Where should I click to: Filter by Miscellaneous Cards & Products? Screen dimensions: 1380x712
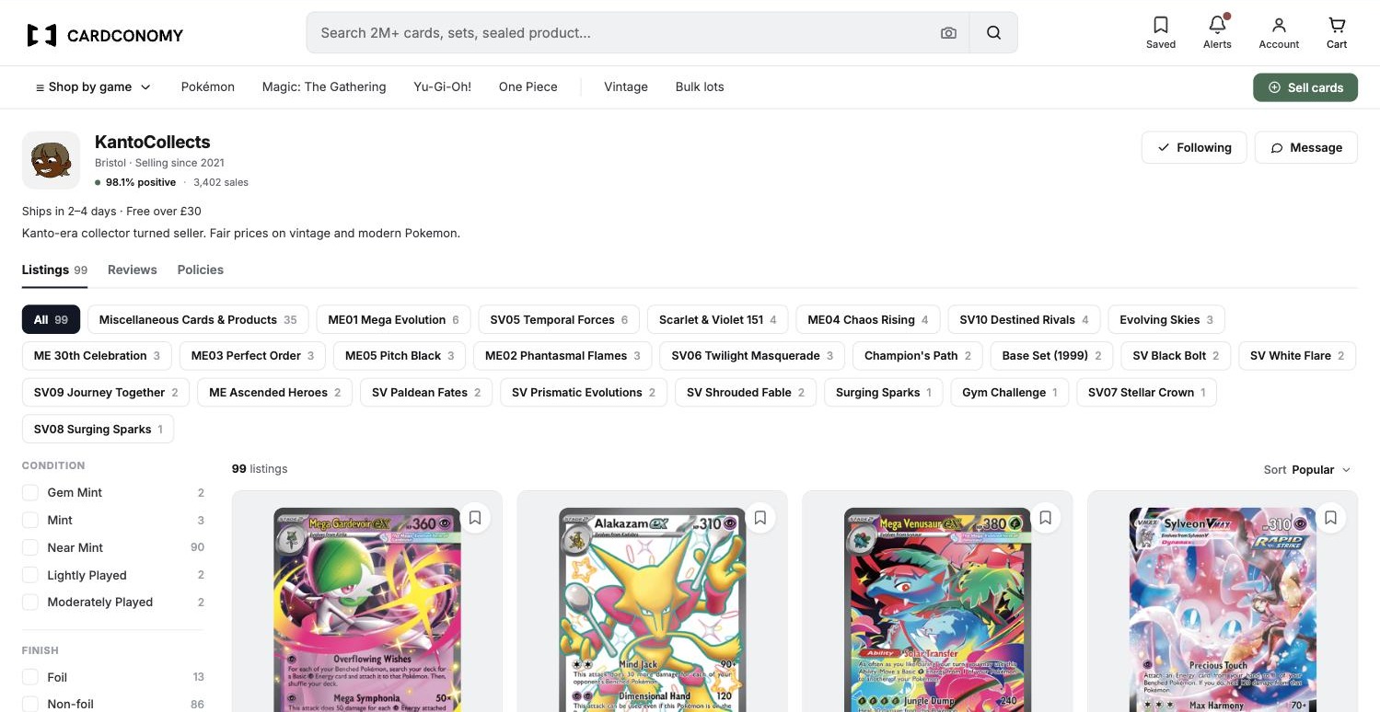(198, 319)
